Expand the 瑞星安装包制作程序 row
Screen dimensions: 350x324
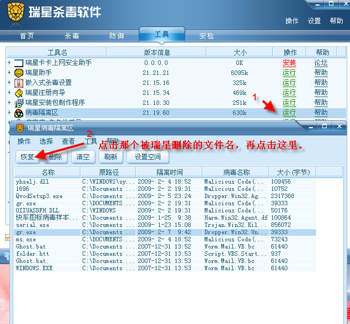click(9, 102)
